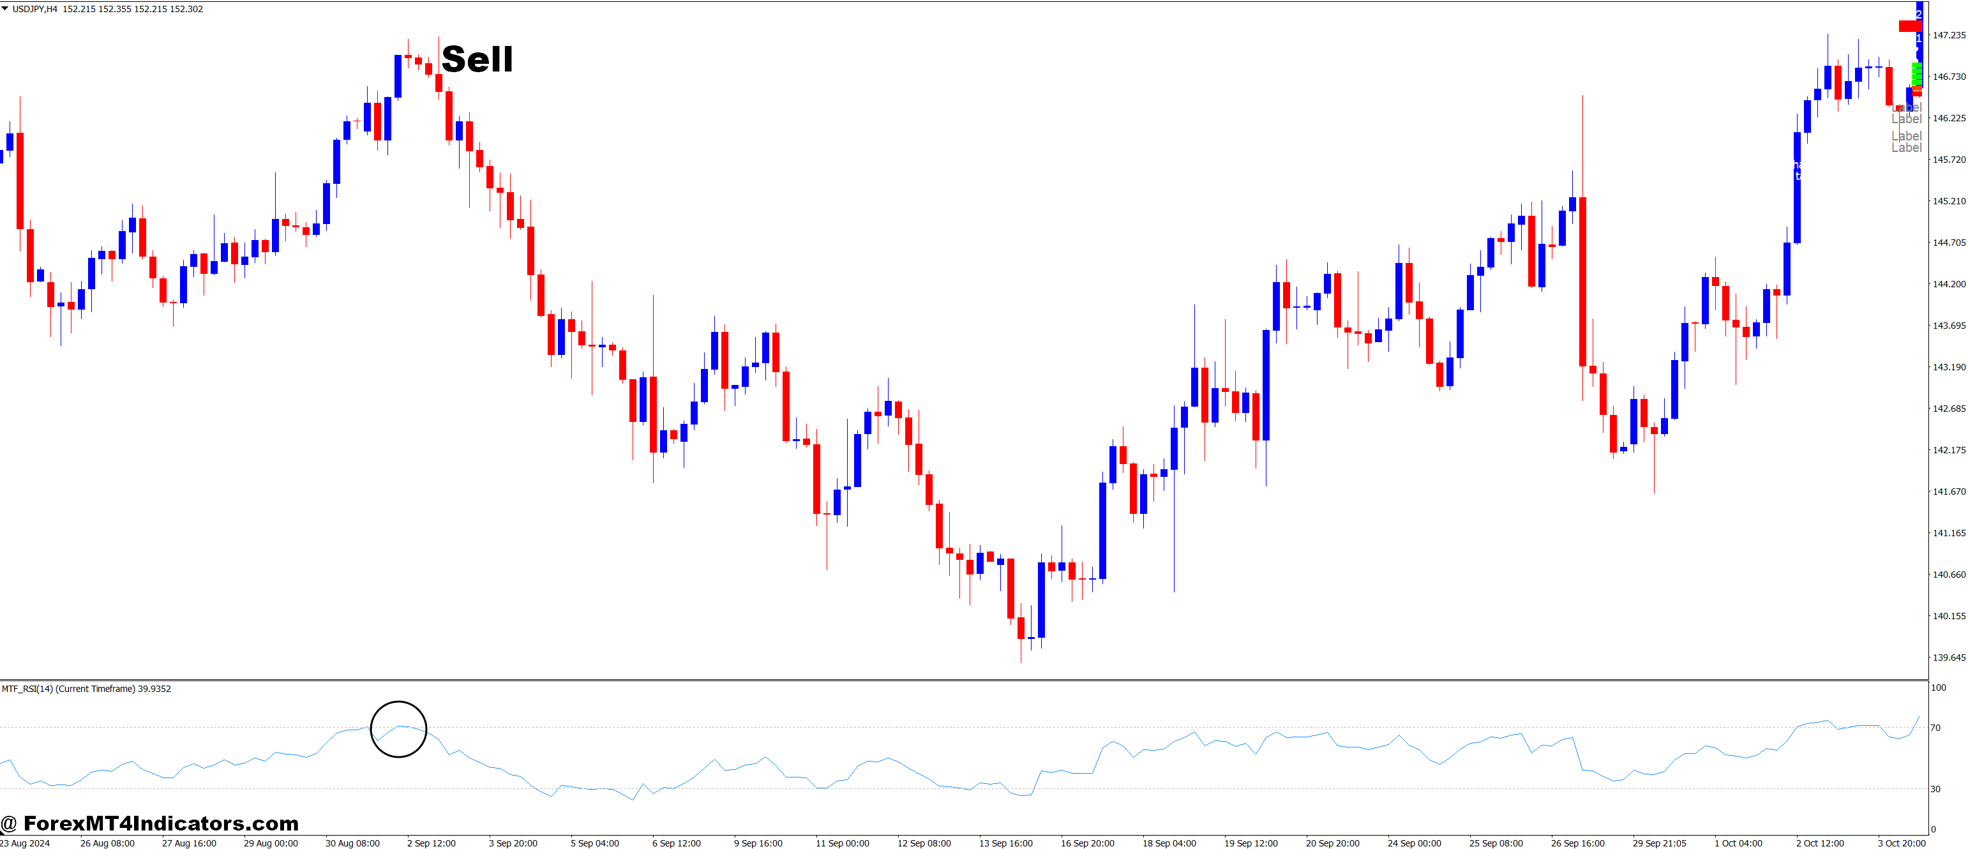1968x849 pixels.
Task: Click the 24 Sep 00:00 time label
Action: [x=1414, y=844]
